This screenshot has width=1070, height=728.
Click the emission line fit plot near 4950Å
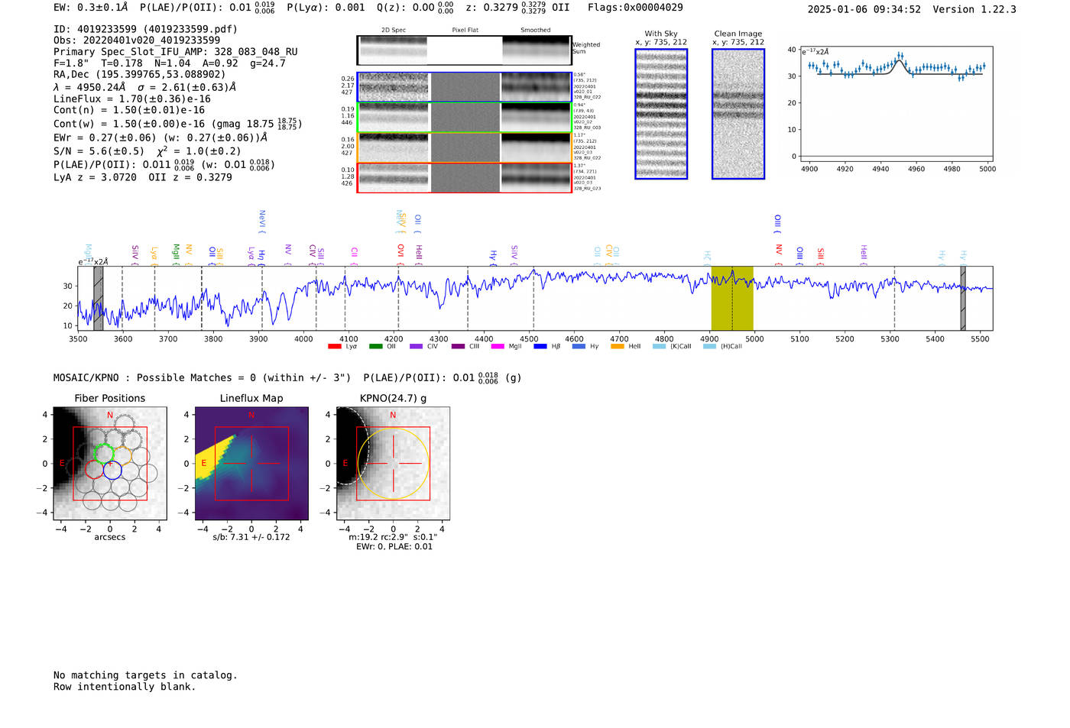pyautogui.click(x=896, y=104)
